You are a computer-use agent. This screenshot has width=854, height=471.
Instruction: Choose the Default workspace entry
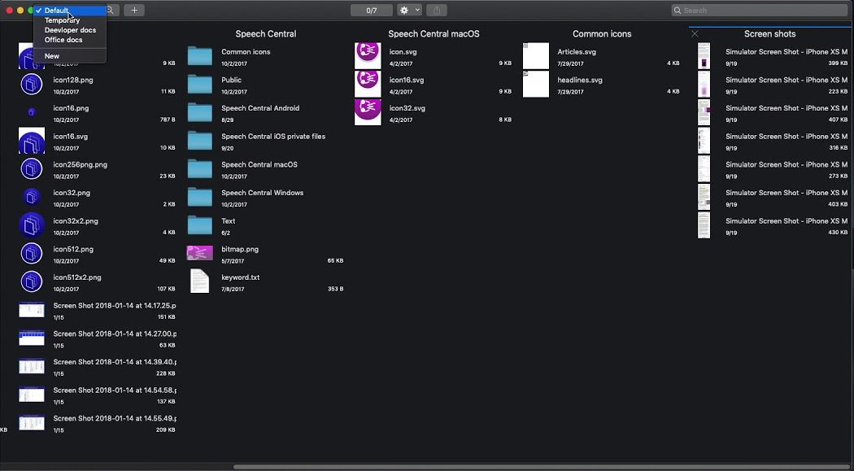pos(70,11)
